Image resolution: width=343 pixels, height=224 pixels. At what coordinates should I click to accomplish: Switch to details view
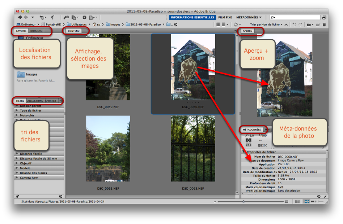click(x=314, y=202)
